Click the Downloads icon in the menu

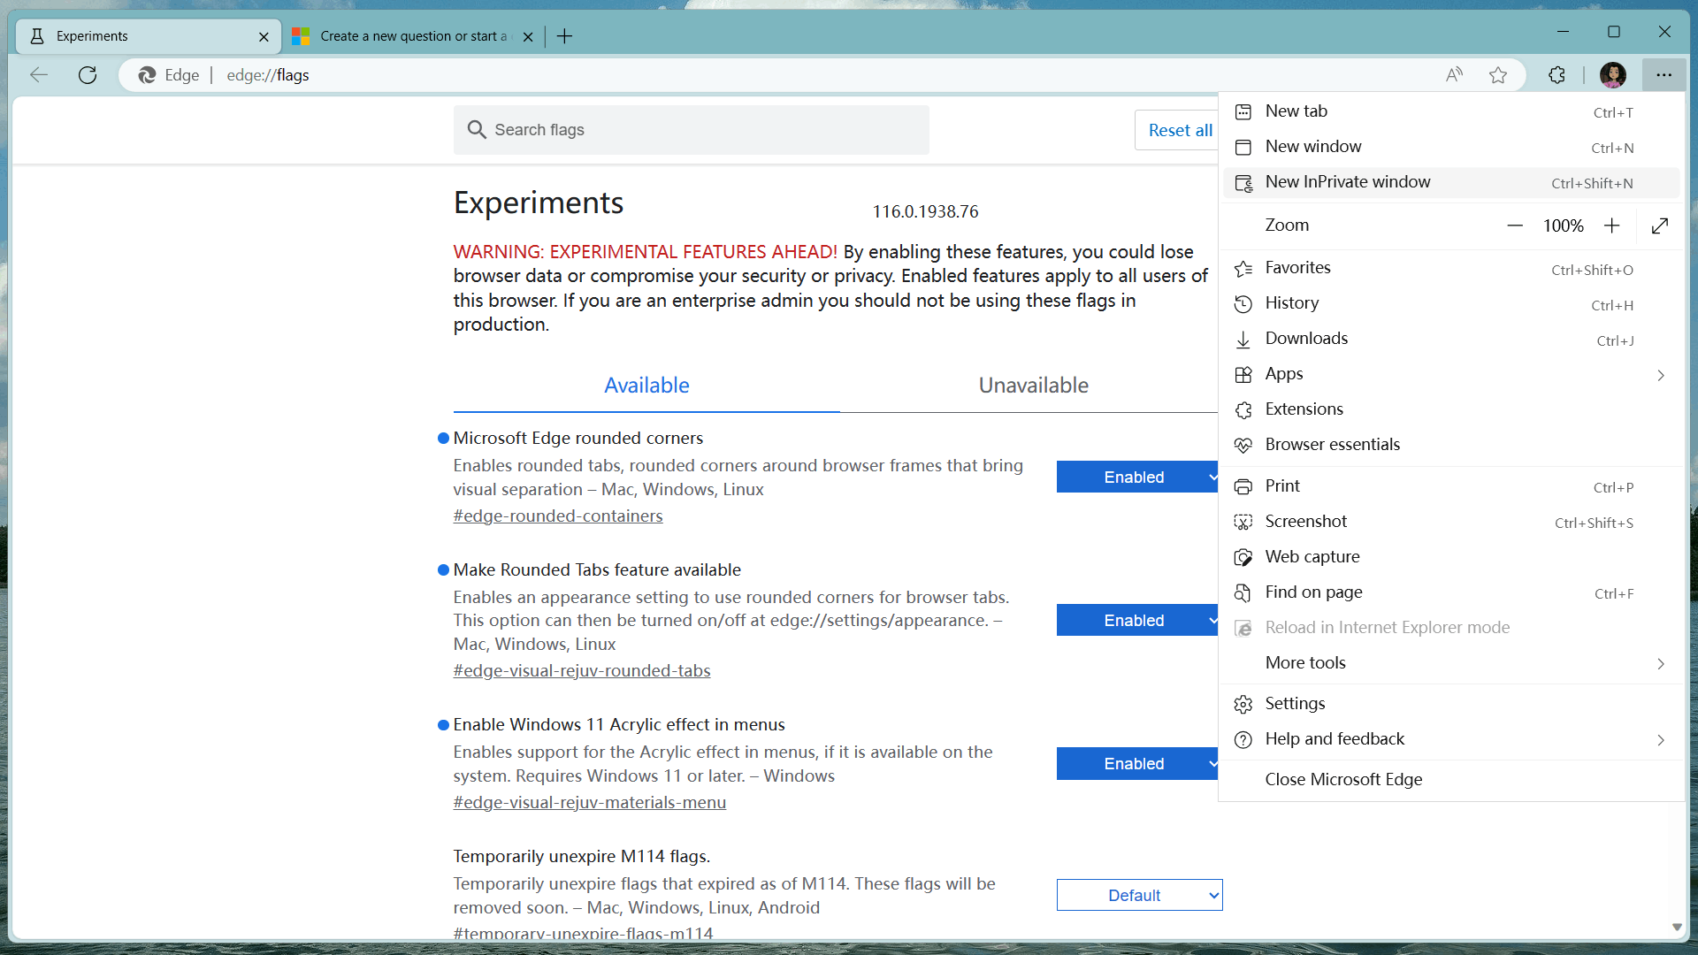[x=1243, y=339]
